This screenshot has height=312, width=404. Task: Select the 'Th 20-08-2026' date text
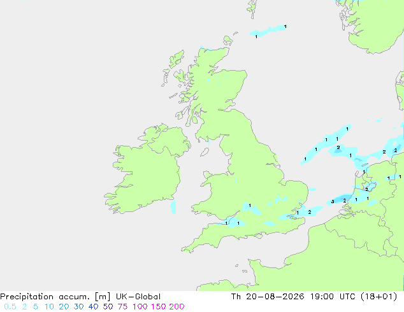click(268, 297)
